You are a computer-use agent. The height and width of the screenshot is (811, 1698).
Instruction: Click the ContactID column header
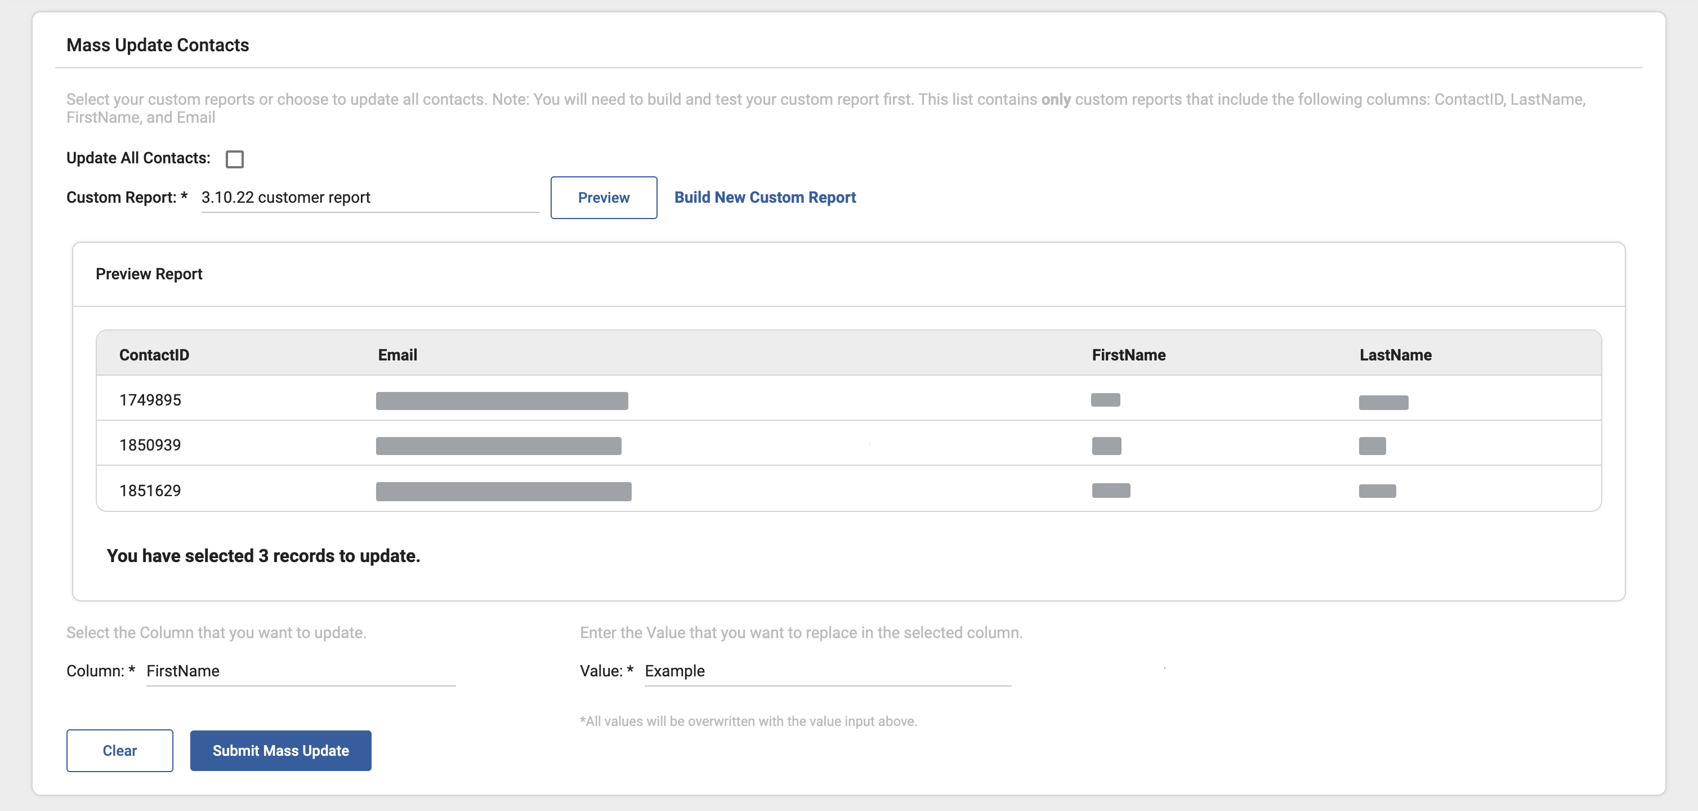pos(154,355)
